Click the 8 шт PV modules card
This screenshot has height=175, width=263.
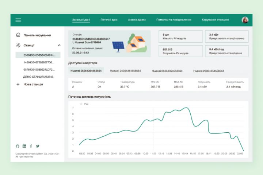click(x=181, y=36)
